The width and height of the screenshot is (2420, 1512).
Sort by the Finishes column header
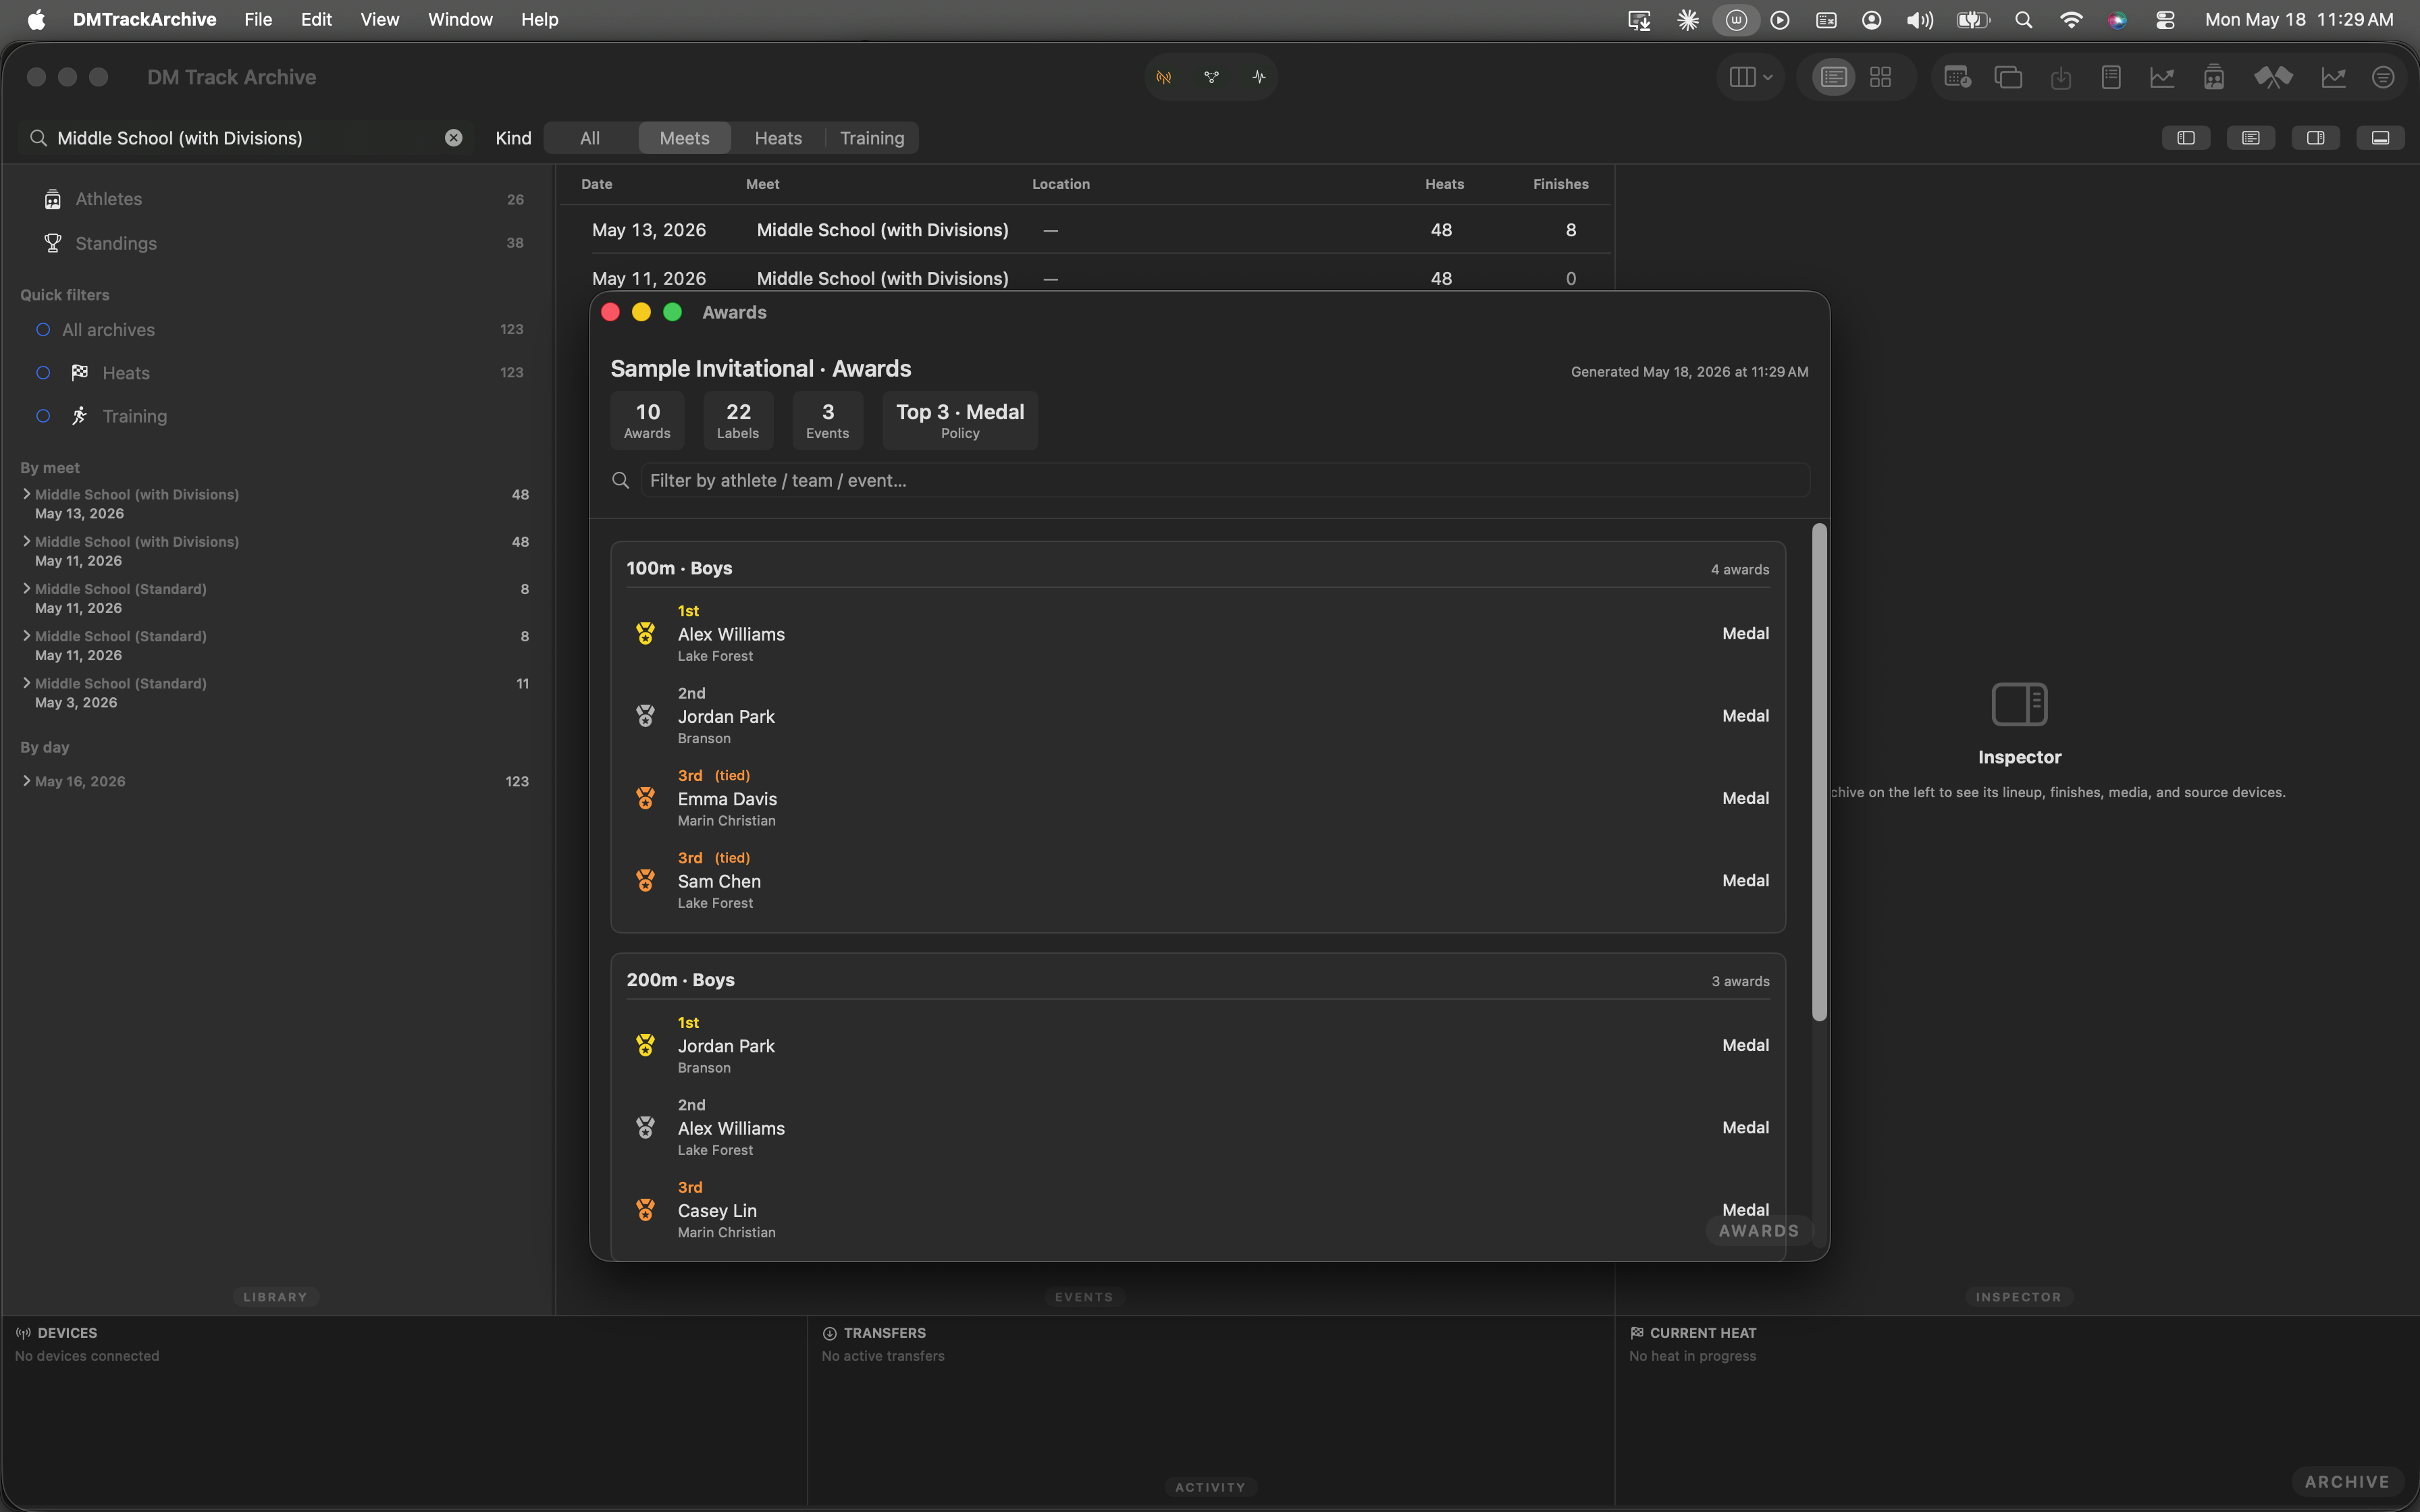pyautogui.click(x=1560, y=184)
